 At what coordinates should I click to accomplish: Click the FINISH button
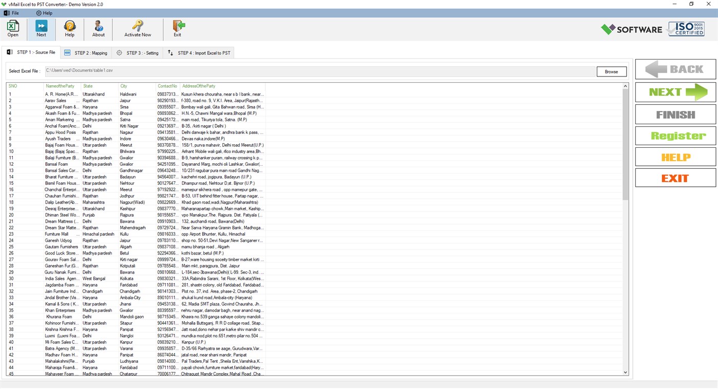675,113
